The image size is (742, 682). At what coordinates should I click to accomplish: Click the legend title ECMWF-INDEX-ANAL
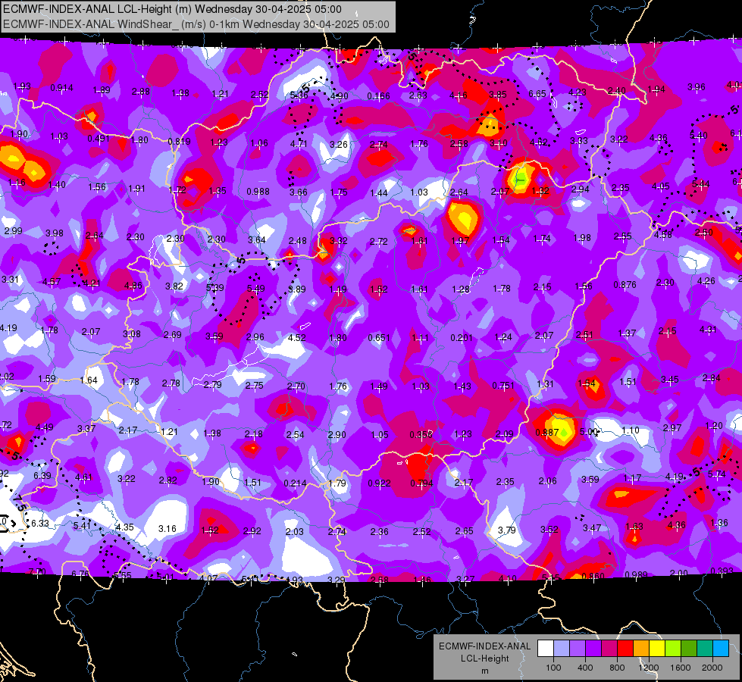(x=484, y=646)
